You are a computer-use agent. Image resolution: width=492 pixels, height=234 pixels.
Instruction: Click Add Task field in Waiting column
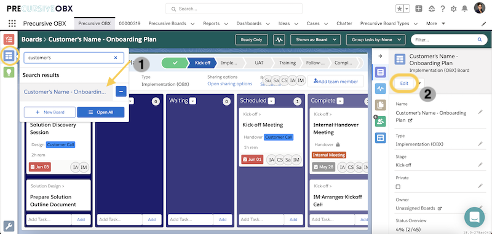[191, 220]
